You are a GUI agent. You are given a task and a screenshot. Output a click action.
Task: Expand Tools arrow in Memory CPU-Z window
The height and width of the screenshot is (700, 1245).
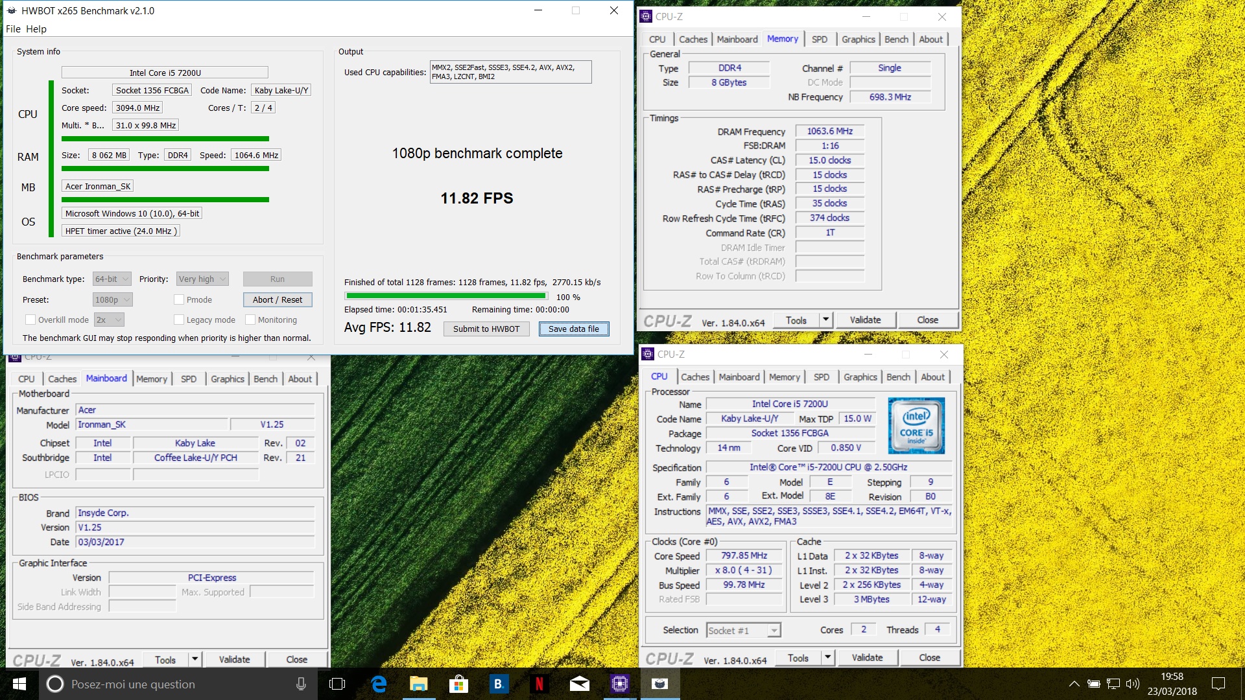point(825,320)
